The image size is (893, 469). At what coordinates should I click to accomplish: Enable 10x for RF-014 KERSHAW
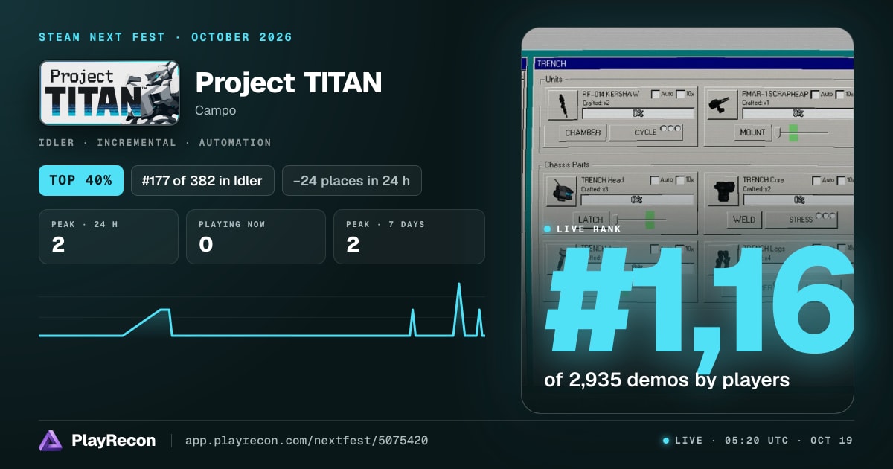coord(679,94)
